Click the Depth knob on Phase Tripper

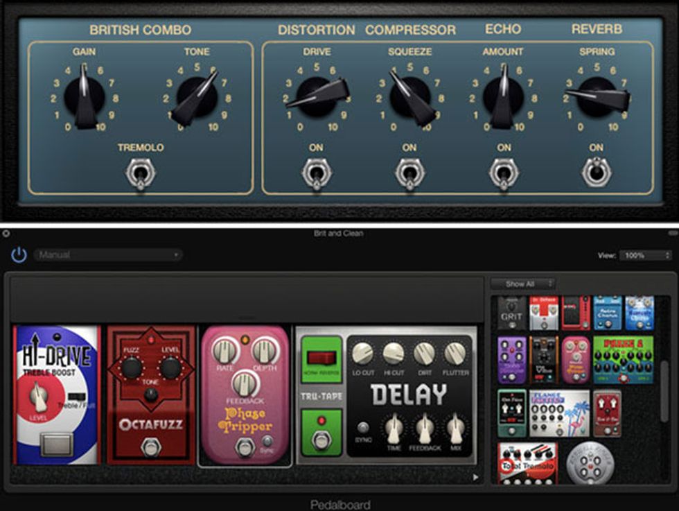[x=265, y=351]
